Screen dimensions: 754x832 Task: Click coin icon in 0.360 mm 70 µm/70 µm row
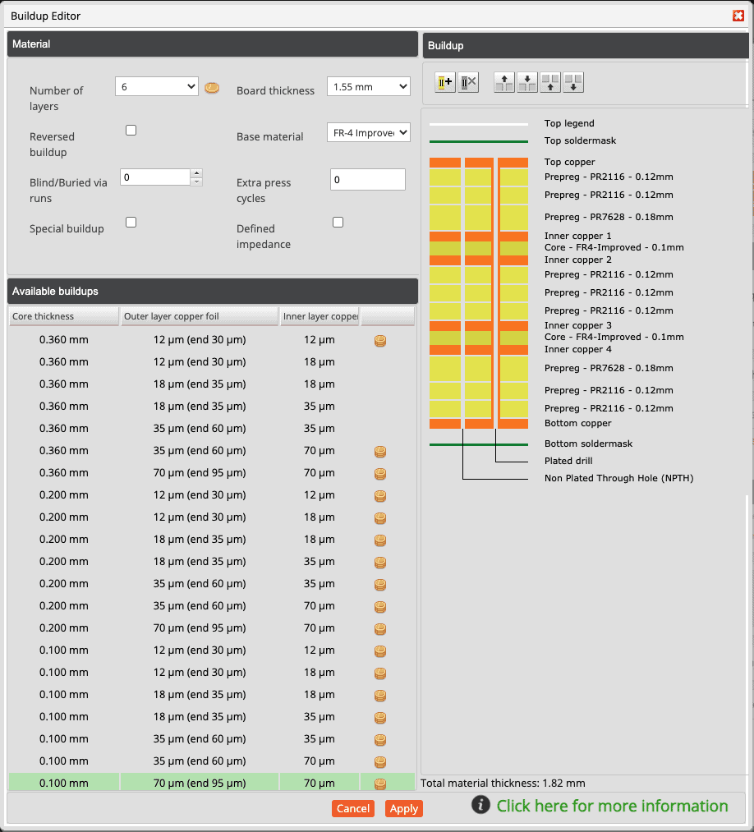pos(380,474)
